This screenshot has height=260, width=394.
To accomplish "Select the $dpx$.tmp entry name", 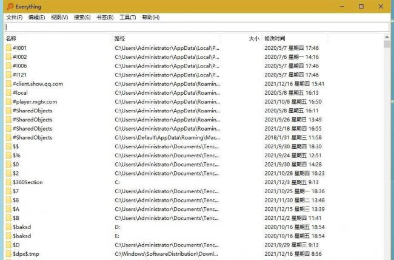I will point(26,254).
